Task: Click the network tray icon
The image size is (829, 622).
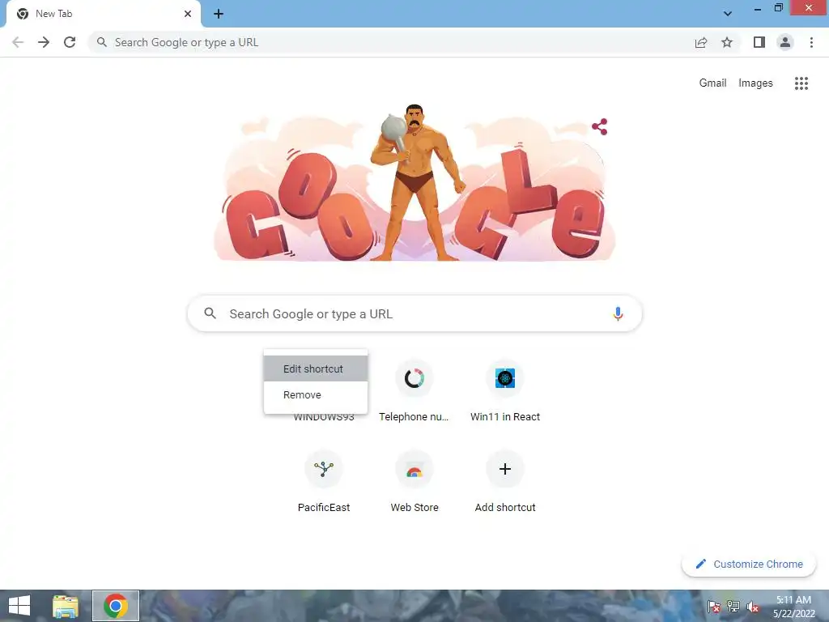Action: pyautogui.click(x=733, y=607)
